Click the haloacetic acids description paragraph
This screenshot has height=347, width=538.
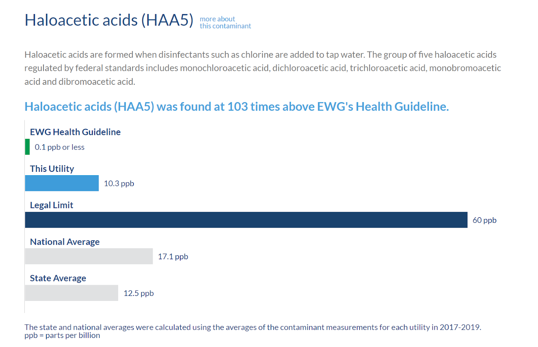[263, 68]
